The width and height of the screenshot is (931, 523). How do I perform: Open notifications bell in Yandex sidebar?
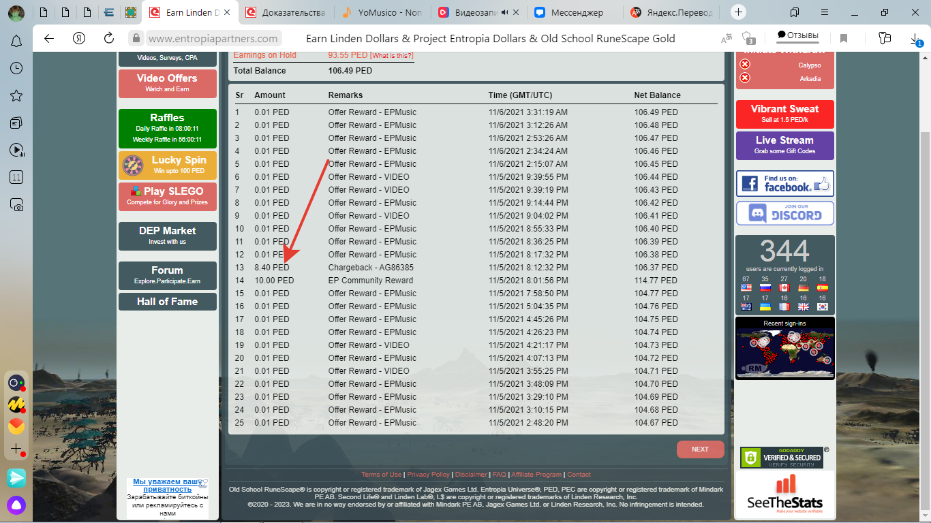click(16, 42)
